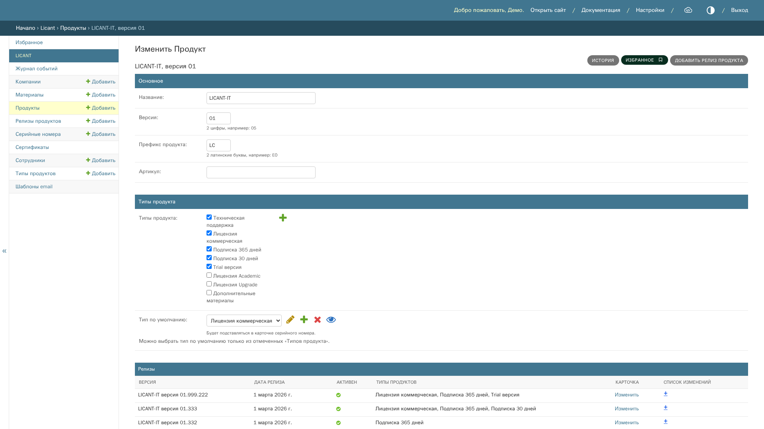
Task: Uncheck the Подписка 30 дней checkbox
Action: [x=209, y=258]
